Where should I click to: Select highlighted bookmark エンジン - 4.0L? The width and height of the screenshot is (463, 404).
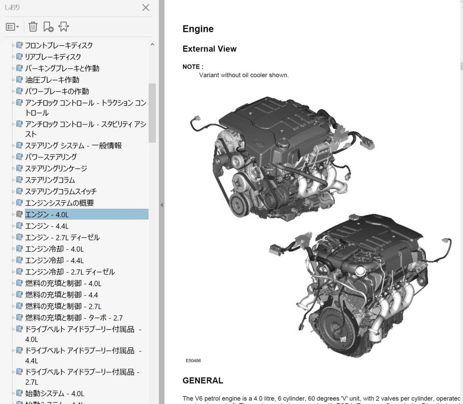[86, 215]
